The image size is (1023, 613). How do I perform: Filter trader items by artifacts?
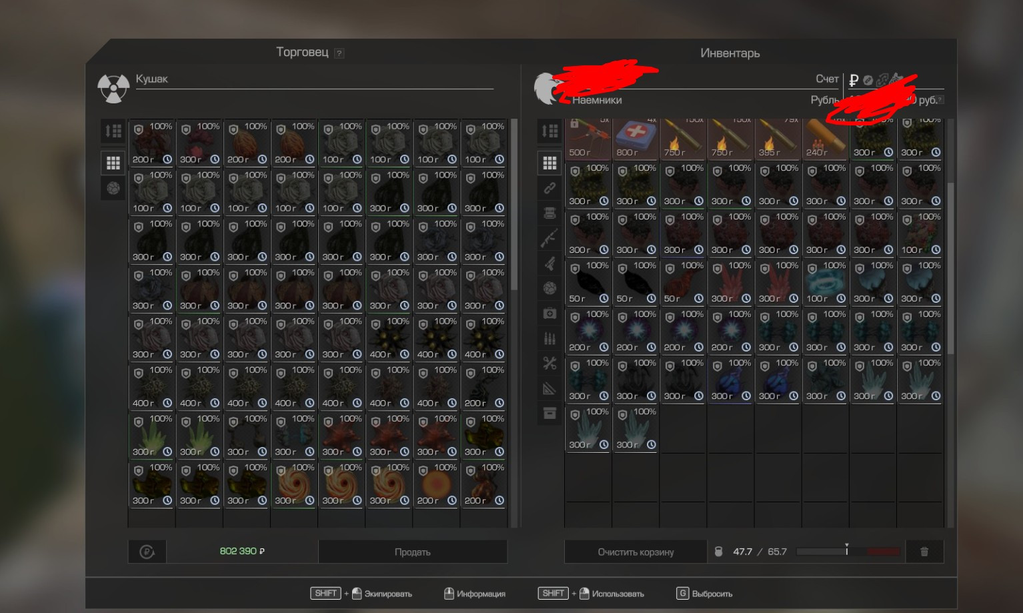(113, 188)
